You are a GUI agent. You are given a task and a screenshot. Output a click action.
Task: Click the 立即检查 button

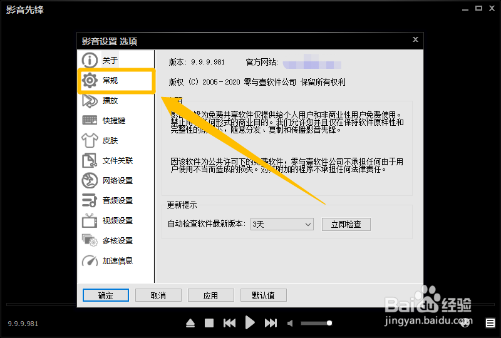346,224
